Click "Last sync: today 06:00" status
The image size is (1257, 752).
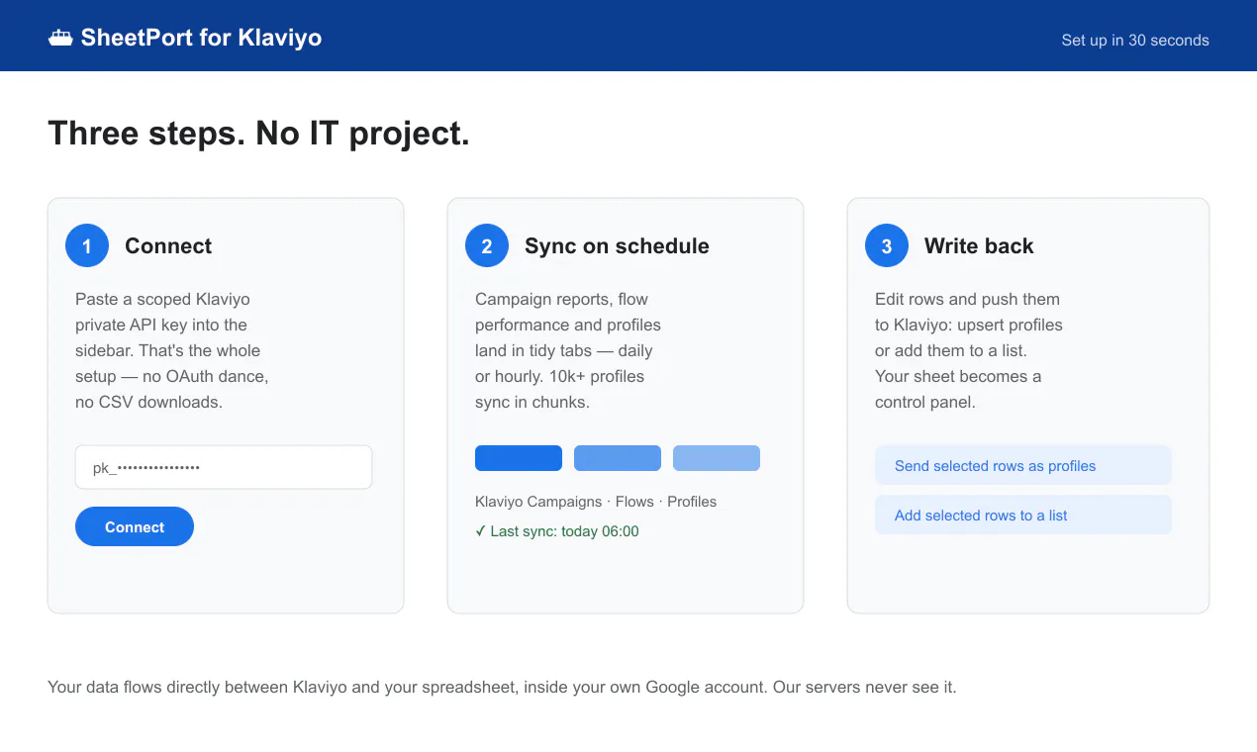(x=557, y=531)
